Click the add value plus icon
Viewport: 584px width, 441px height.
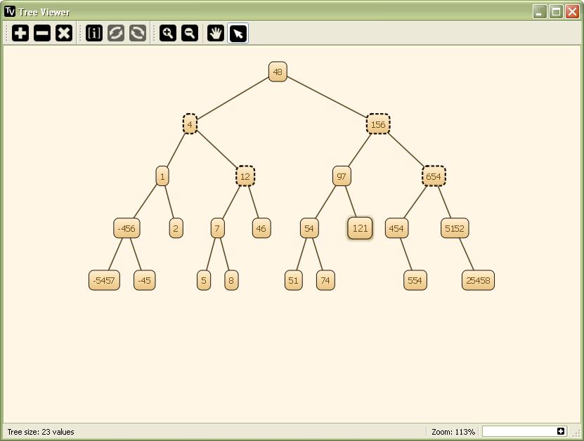point(20,33)
